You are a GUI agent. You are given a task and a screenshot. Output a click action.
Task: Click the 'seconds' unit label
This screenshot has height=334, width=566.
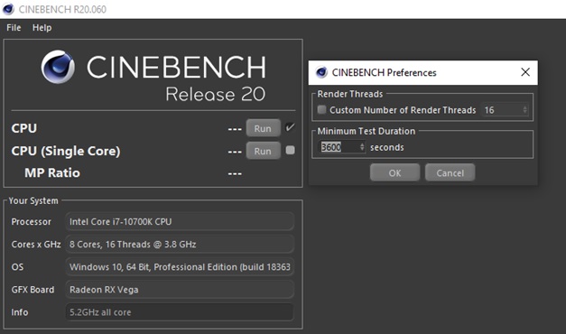(x=387, y=147)
